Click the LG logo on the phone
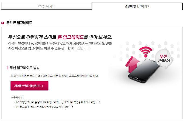The image size is (184, 121). pyautogui.click(x=137, y=78)
